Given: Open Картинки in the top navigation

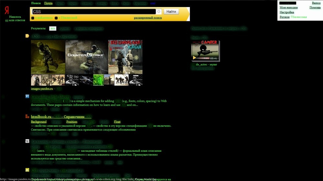Looking at the screenshot, I should click(x=140, y=3).
